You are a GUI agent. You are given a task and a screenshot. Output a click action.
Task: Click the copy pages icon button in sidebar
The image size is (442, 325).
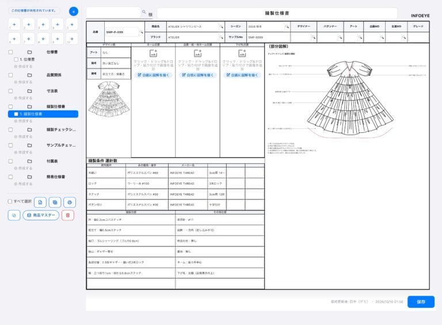(55, 202)
